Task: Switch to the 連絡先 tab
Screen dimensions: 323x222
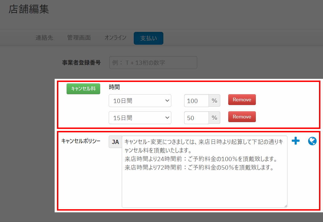Action: point(44,38)
